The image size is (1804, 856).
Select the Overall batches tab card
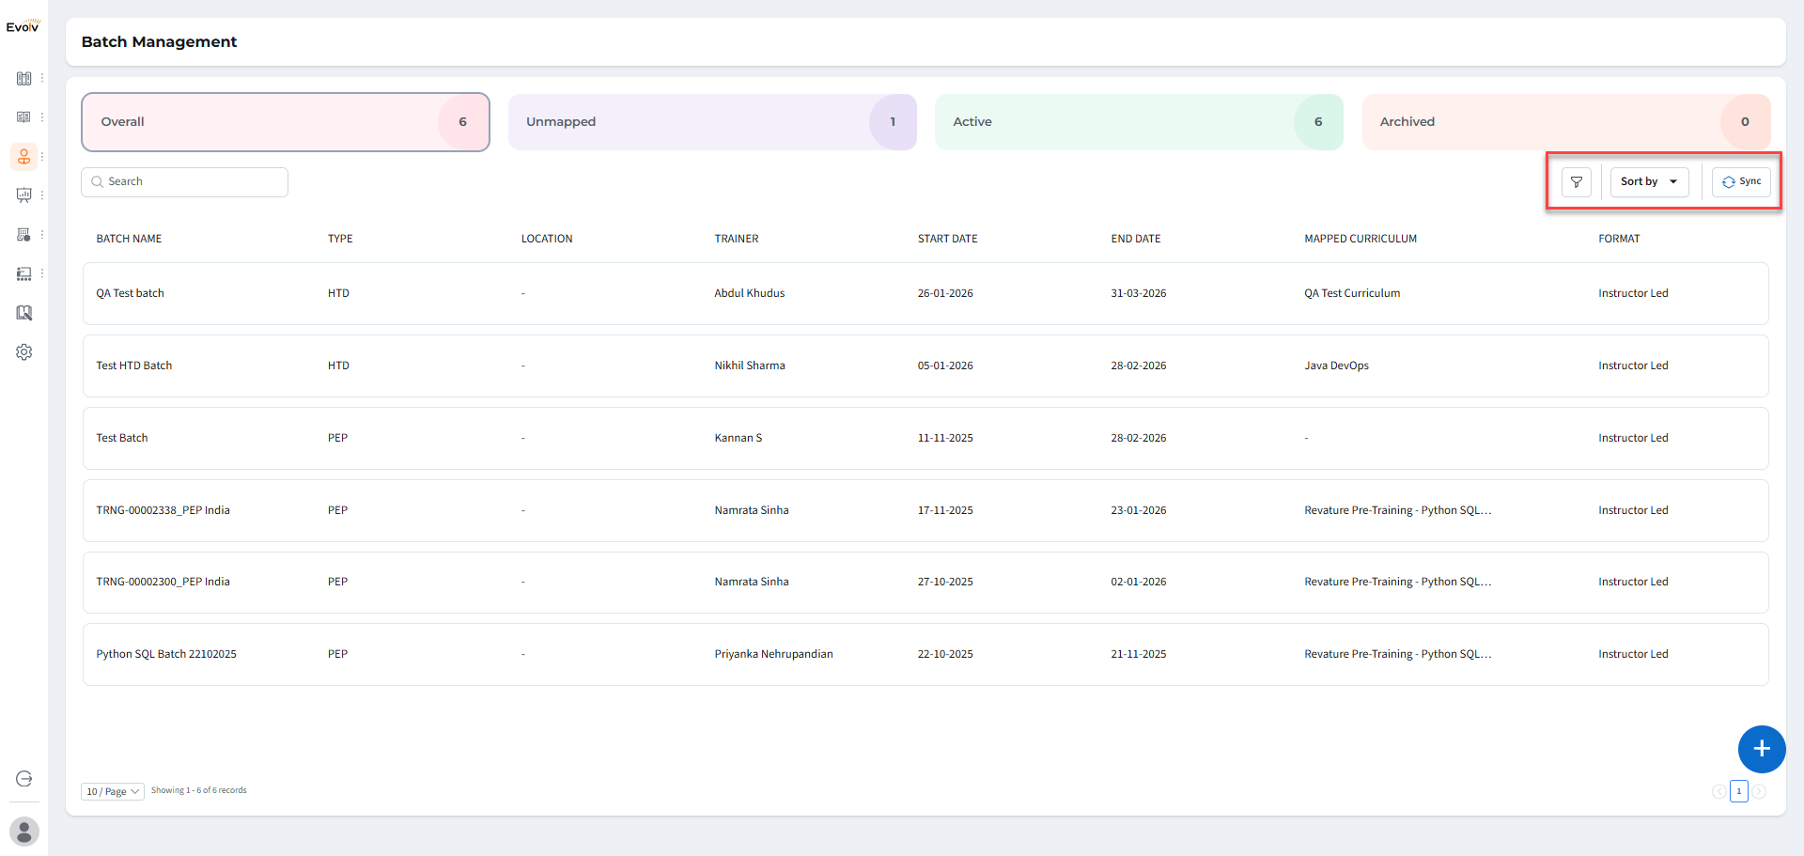click(x=286, y=122)
